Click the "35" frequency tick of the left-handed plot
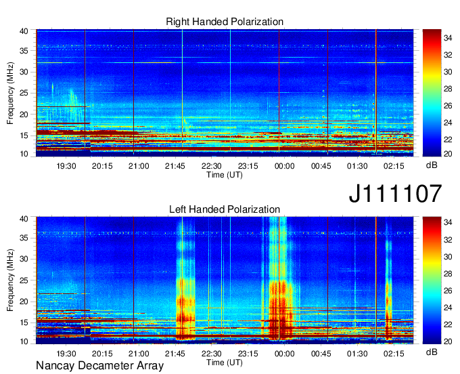Screen dimensions: 460x374 (x=24, y=238)
